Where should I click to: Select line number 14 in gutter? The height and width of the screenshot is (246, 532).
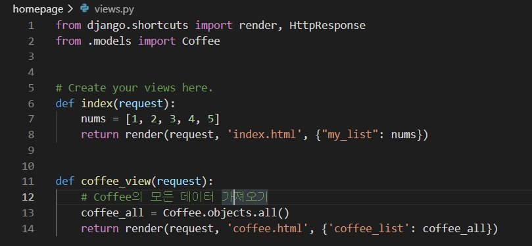(x=28, y=228)
